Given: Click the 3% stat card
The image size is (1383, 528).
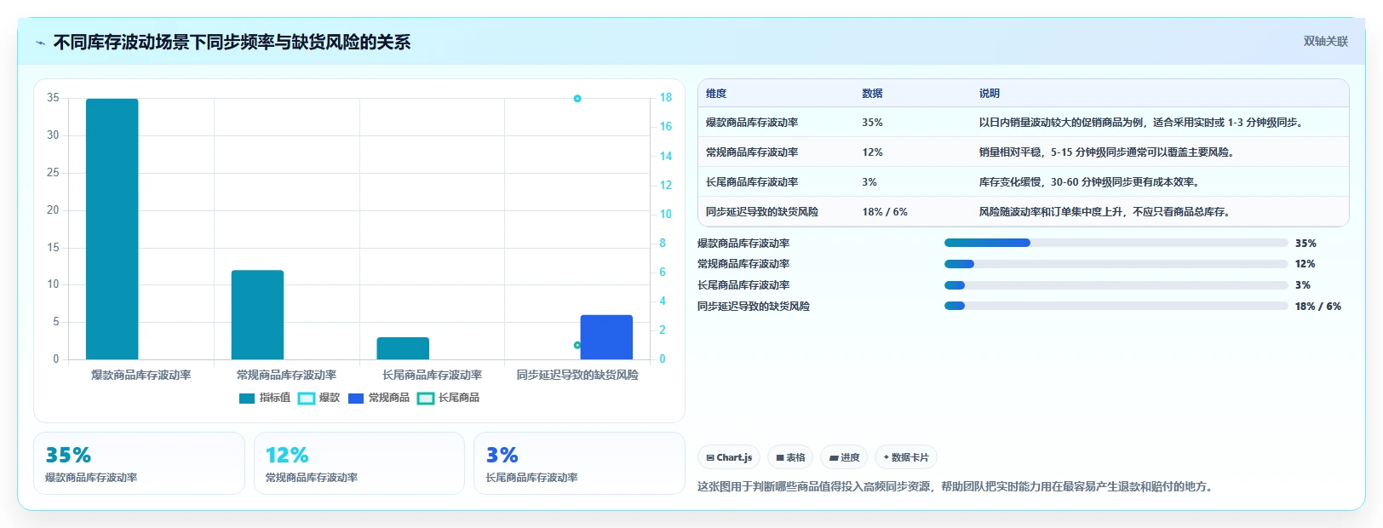Looking at the screenshot, I should [579, 463].
